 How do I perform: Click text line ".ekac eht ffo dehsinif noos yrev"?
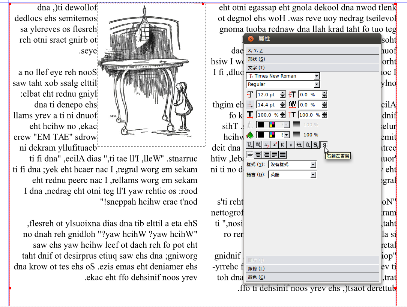(x=141, y=277)
